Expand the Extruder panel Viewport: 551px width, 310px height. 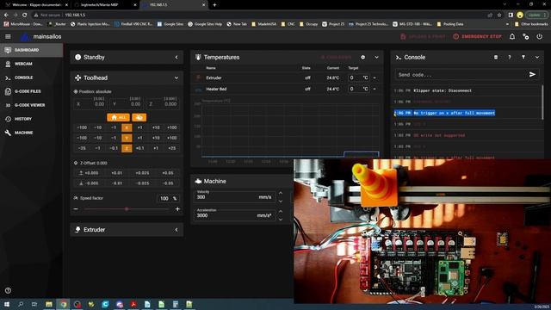tap(176, 230)
